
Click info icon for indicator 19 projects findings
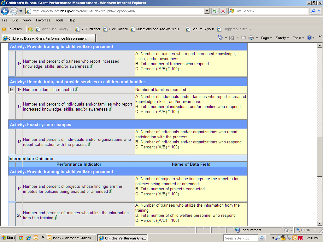click(110, 191)
